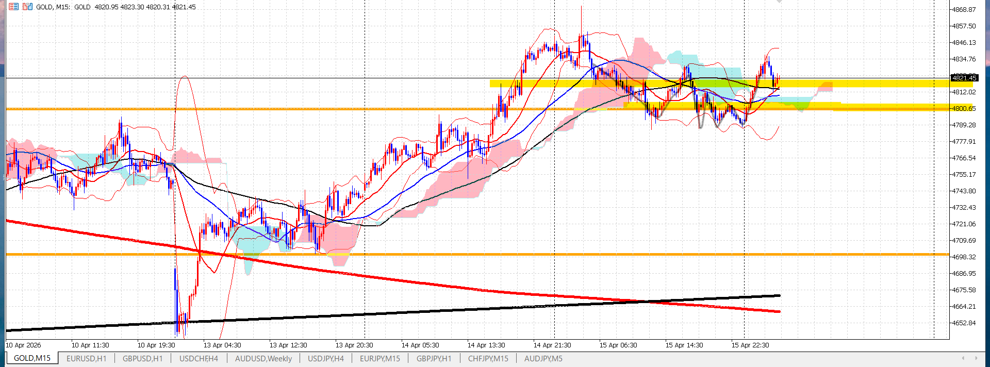This screenshot has width=990, height=367.
Task: Click the current price label 4821.45
Action: 964,78
